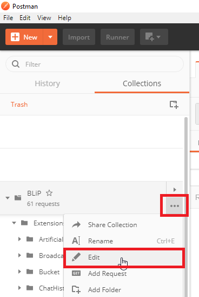Click the new collection icon
199x297 pixels.
pyautogui.click(x=174, y=105)
